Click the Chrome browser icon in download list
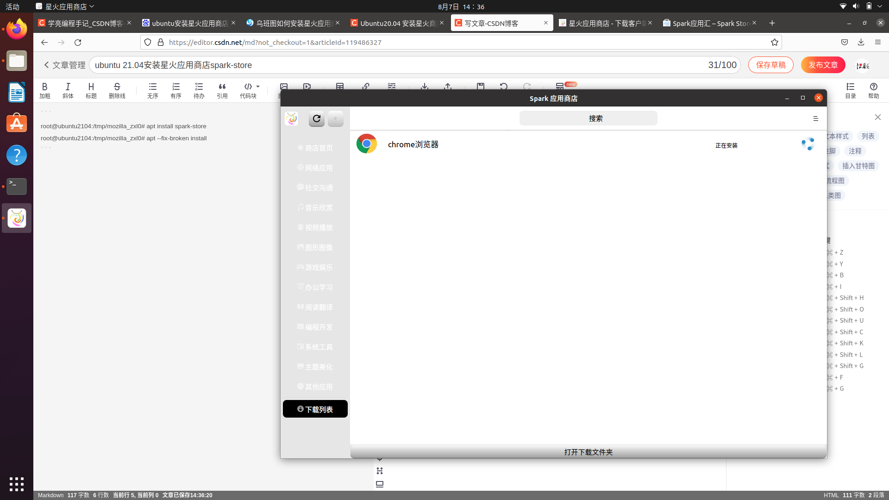 [366, 144]
